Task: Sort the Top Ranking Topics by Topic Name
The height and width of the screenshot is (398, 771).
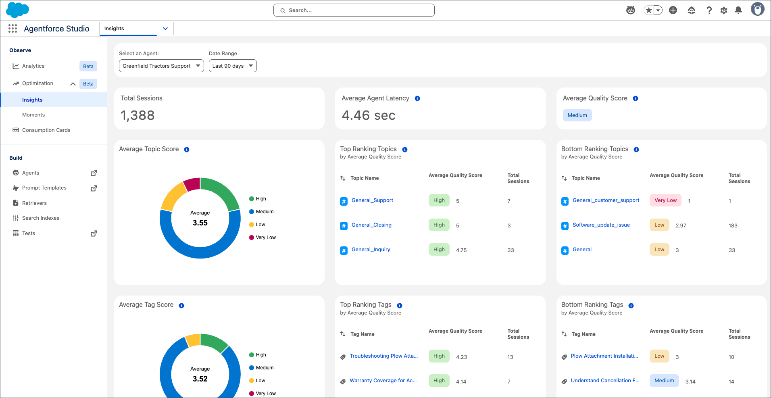Action: click(x=343, y=178)
